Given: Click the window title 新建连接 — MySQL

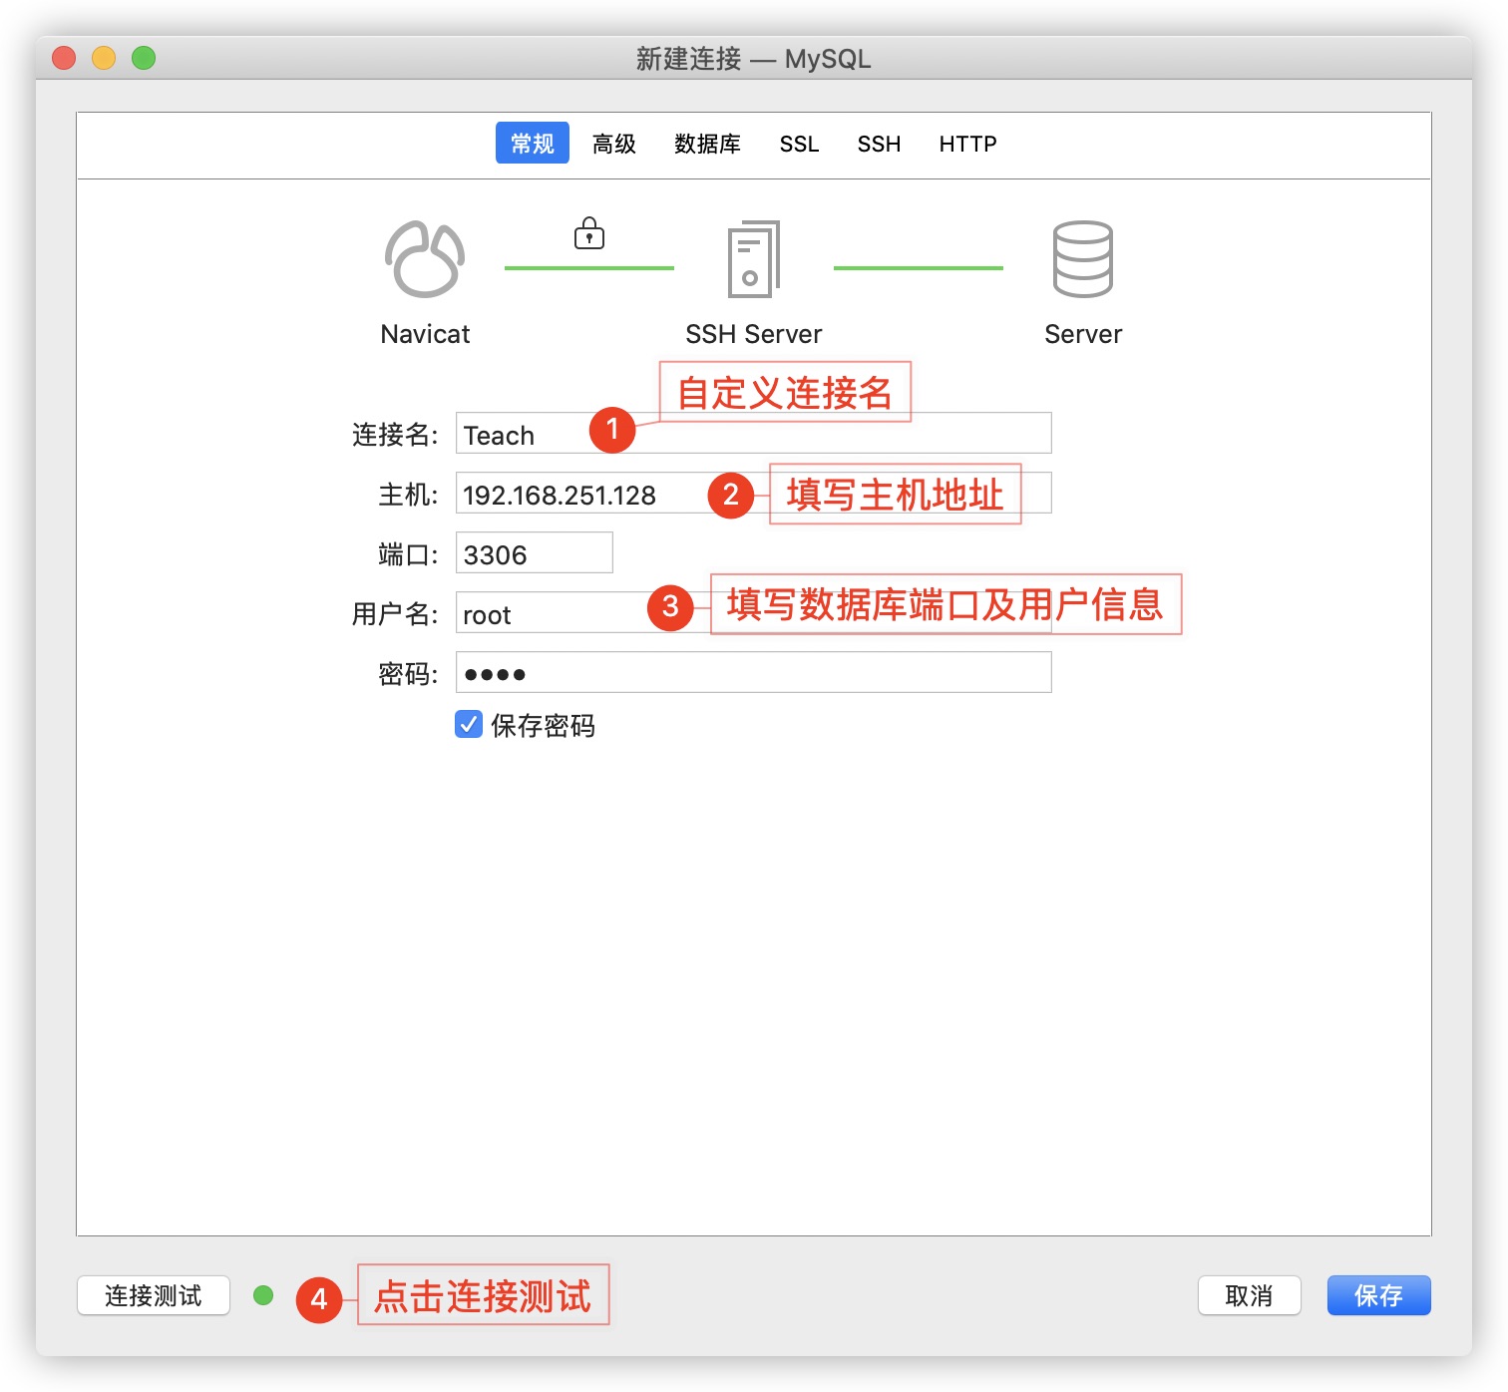Looking at the screenshot, I should [x=754, y=59].
